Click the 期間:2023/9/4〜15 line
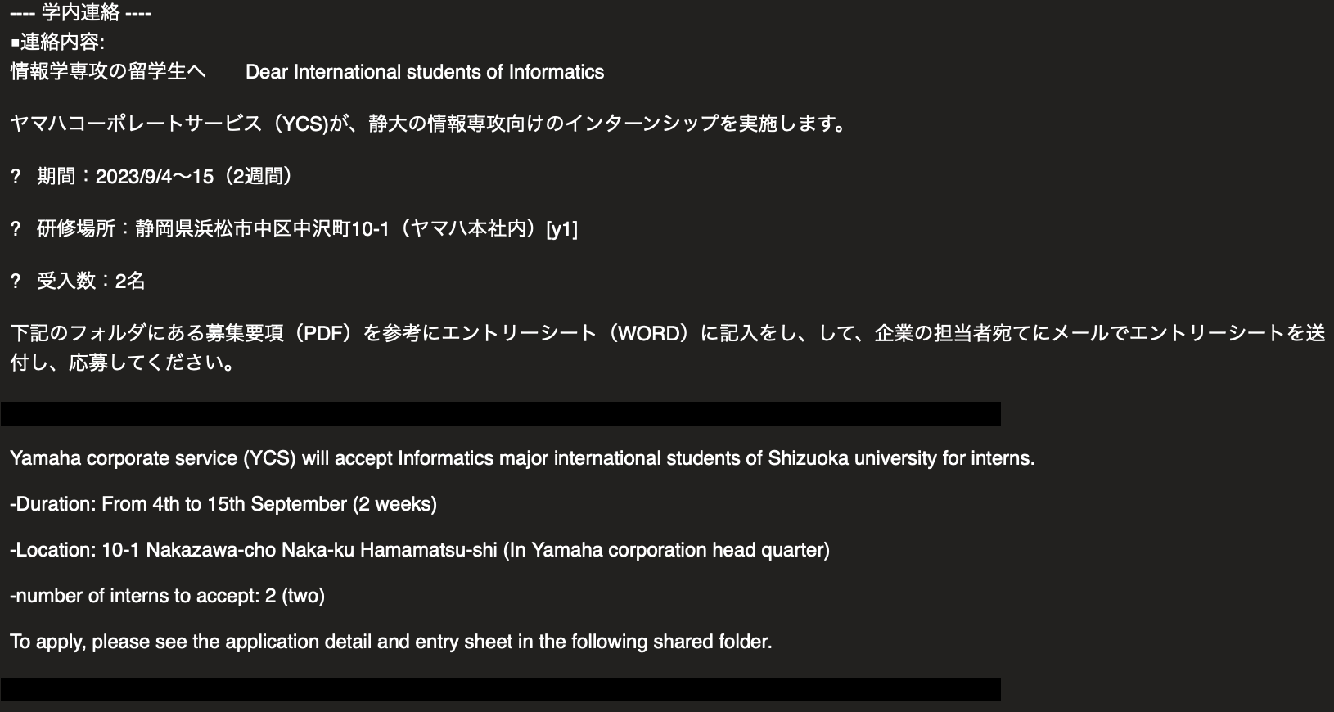The width and height of the screenshot is (1334, 712). point(164,177)
